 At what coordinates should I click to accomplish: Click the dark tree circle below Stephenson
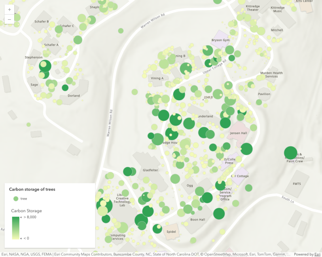pyautogui.click(x=45, y=66)
